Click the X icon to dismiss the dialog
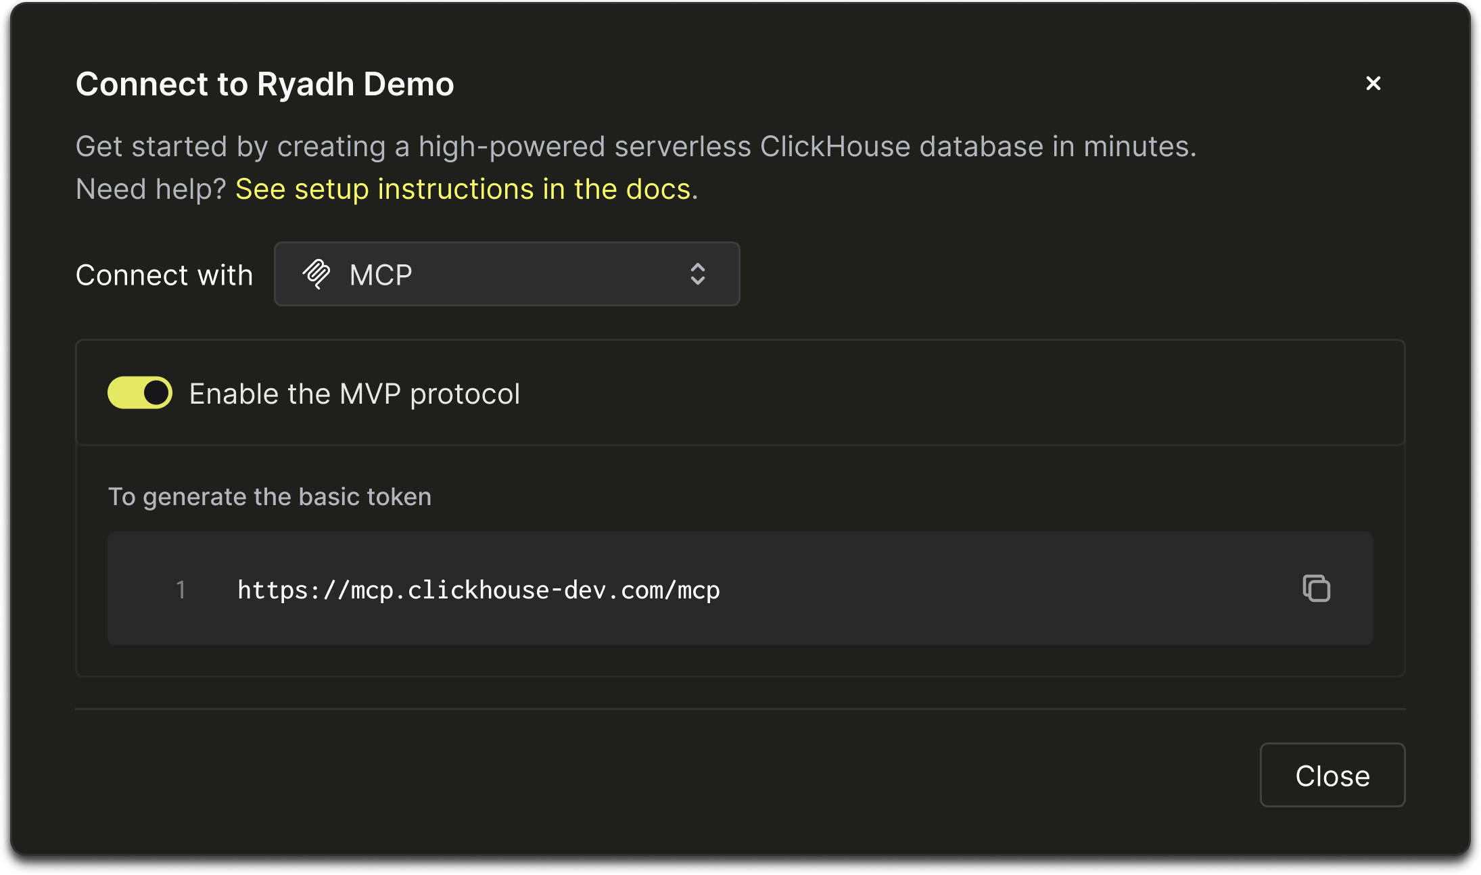The width and height of the screenshot is (1481, 875). 1374,83
